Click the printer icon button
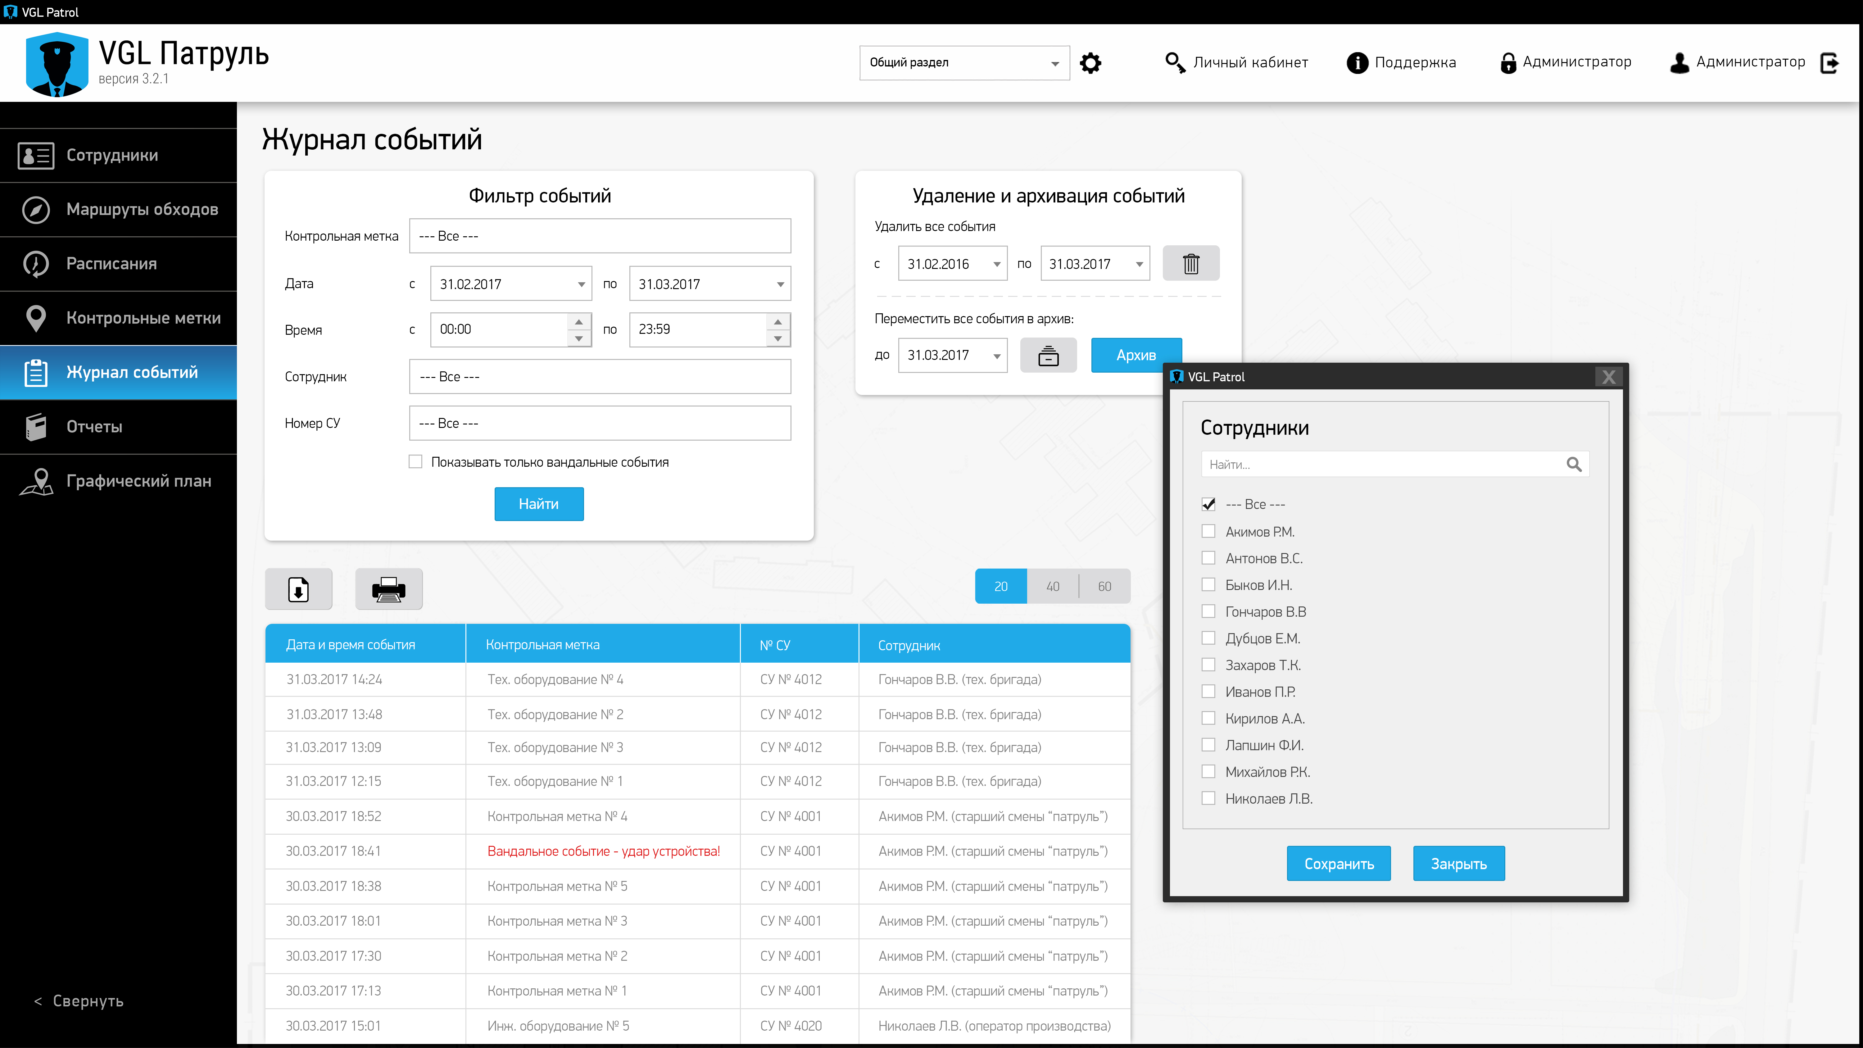The height and width of the screenshot is (1048, 1863). [x=388, y=589]
